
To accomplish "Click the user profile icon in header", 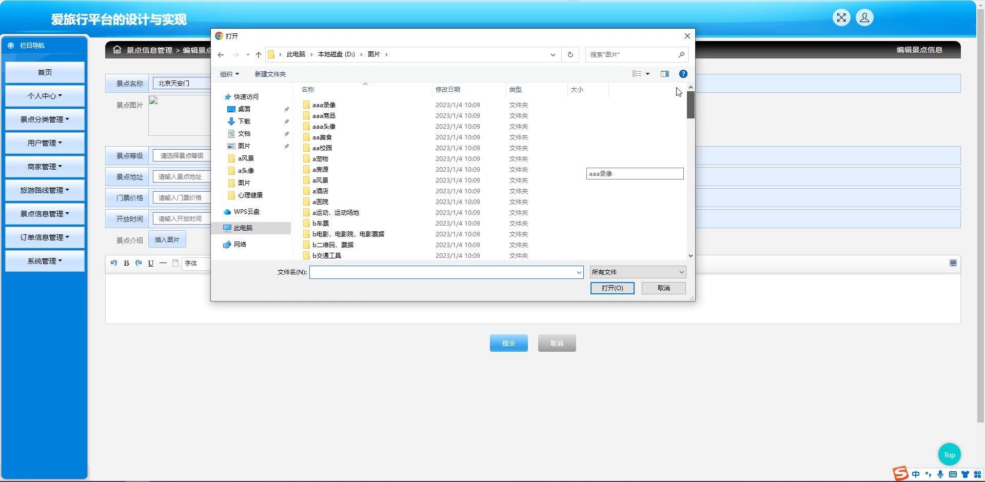I will point(864,18).
